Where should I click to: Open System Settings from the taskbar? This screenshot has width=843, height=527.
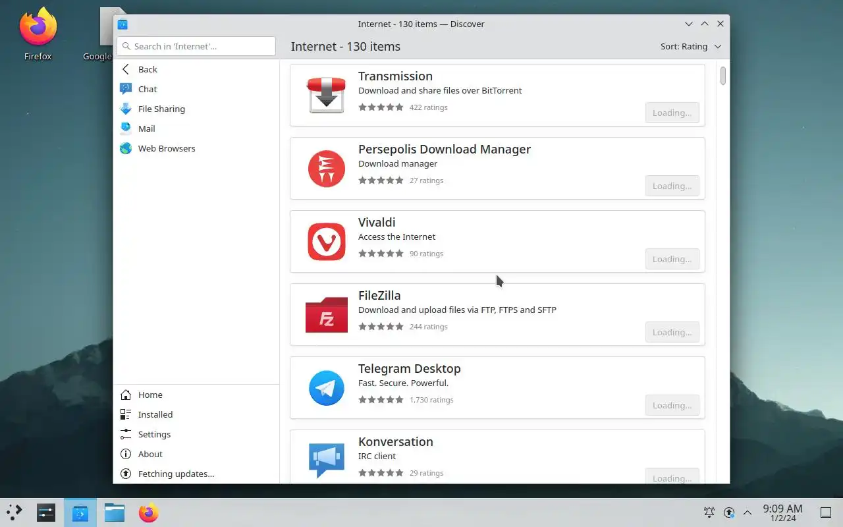[x=46, y=513]
